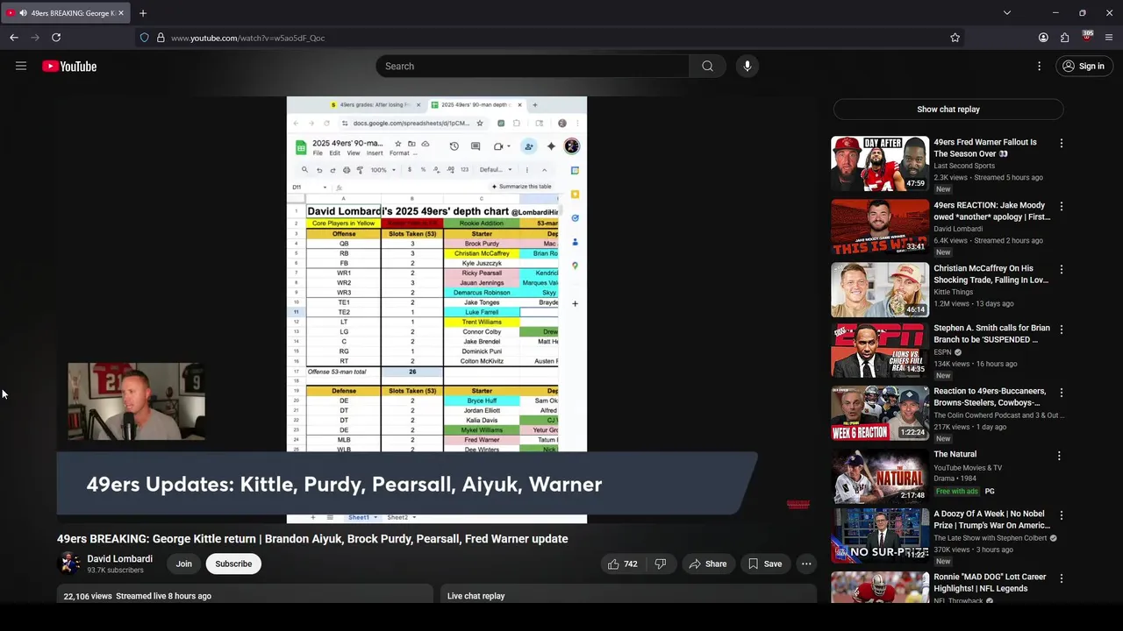
Task: Close the 49ers BREAKING browser tab
Action: [120, 13]
